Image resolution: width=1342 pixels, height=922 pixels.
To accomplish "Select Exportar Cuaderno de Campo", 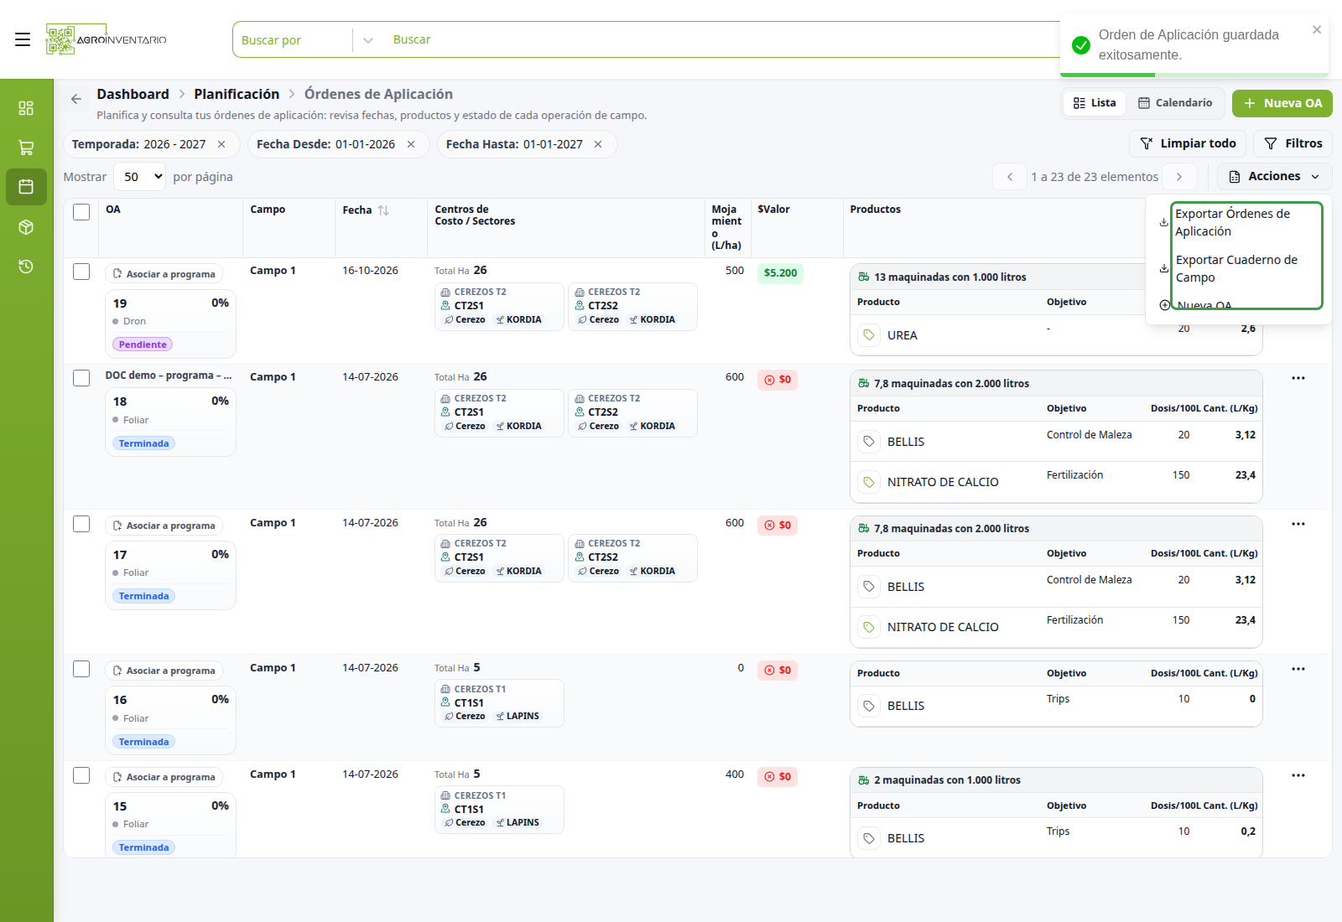I will [x=1239, y=268].
